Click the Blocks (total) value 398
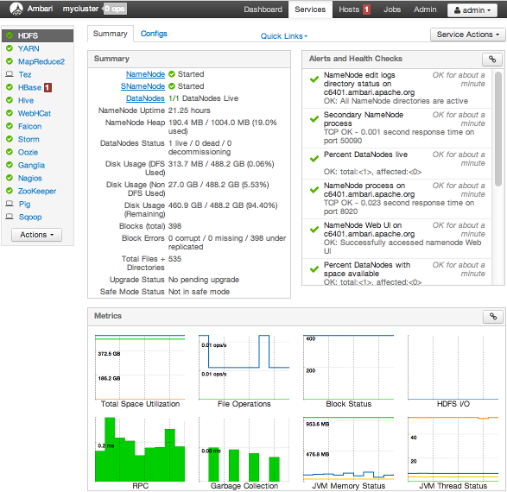 (x=175, y=226)
